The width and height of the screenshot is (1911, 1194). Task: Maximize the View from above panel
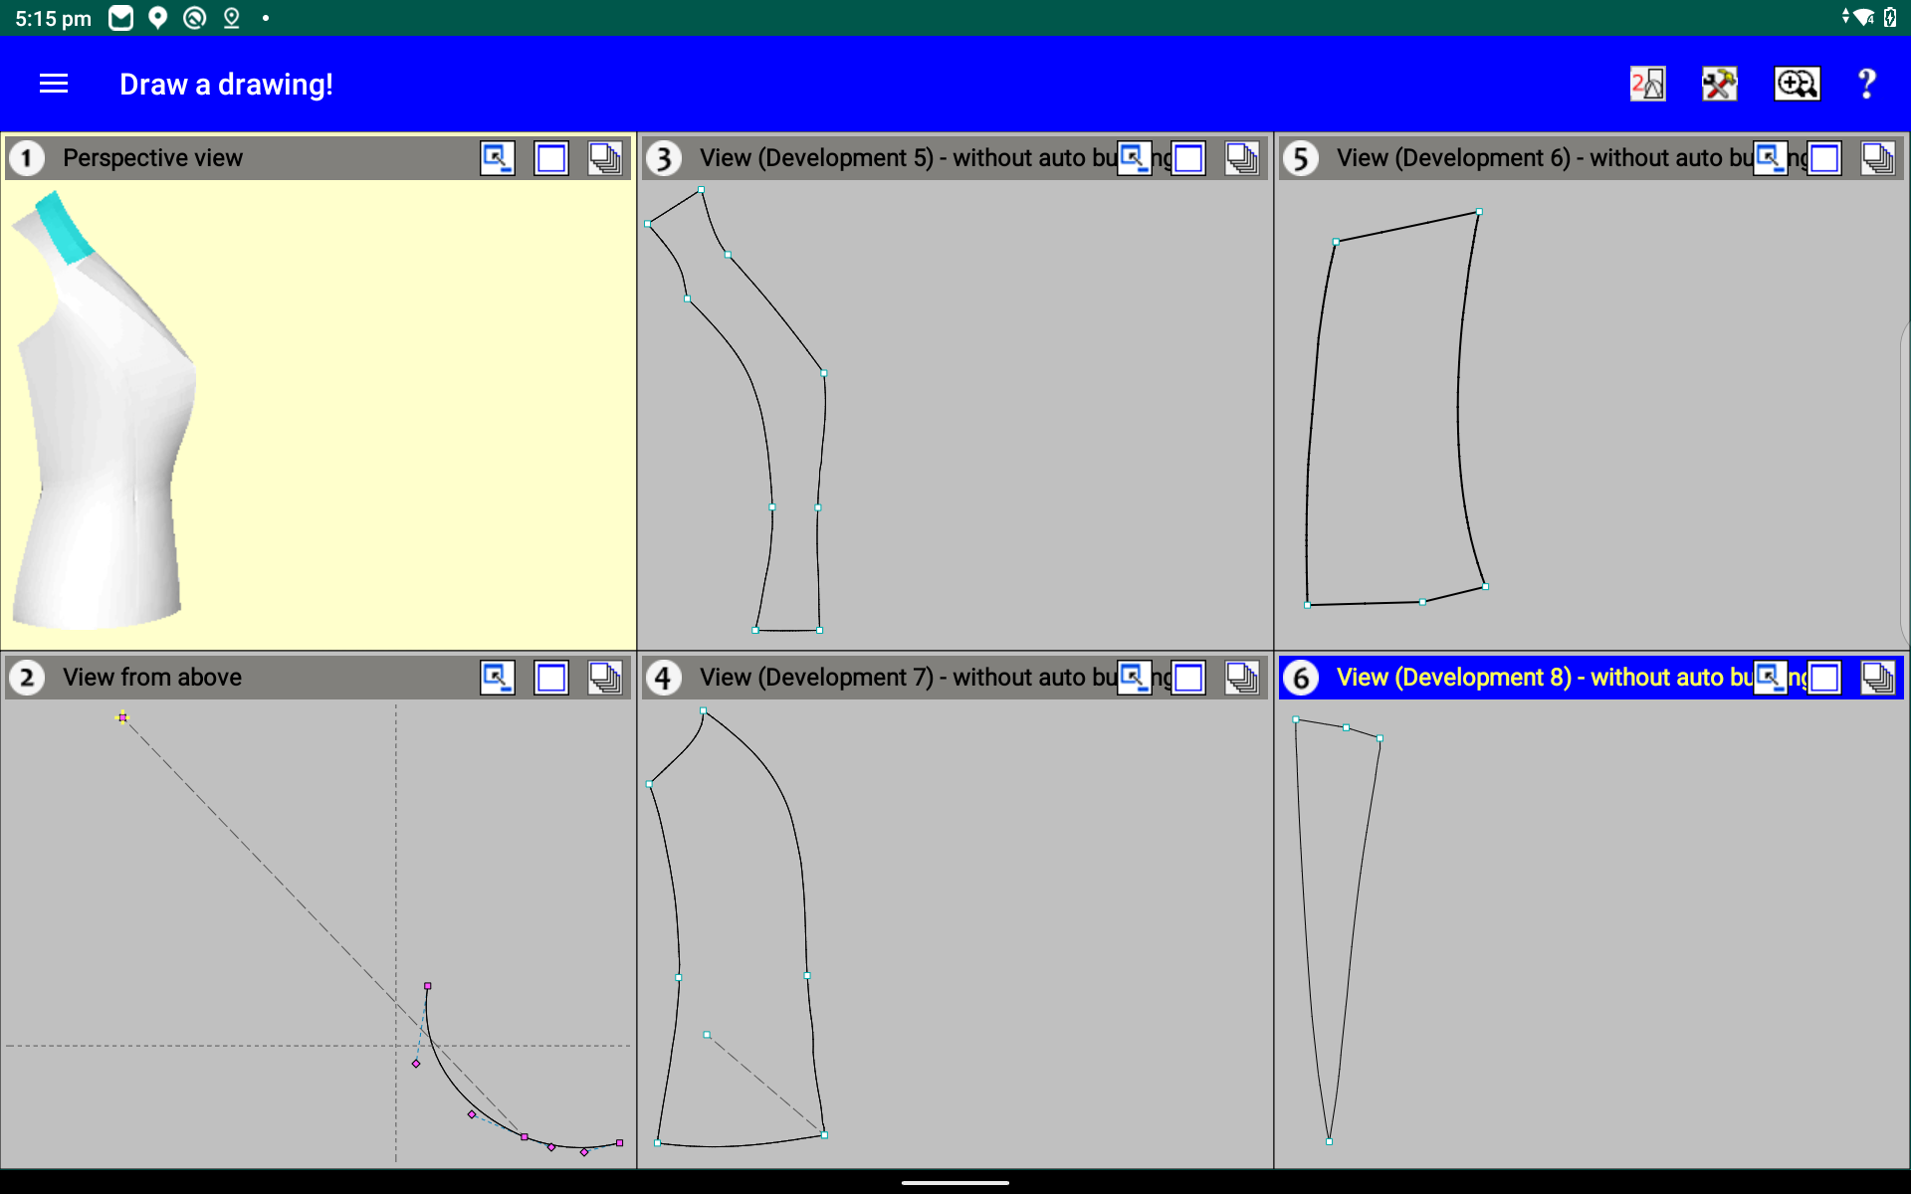(x=550, y=678)
